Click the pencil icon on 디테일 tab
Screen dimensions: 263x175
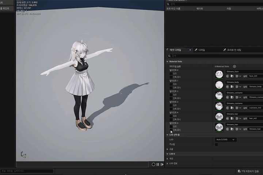pyautogui.click(x=196, y=50)
